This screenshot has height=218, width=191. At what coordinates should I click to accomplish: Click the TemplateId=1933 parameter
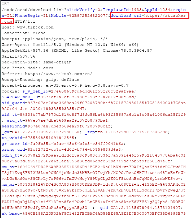[x=122, y=10]
